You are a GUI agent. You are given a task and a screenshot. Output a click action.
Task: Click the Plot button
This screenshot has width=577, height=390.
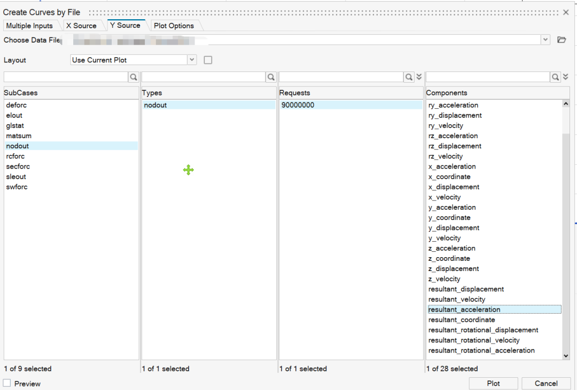click(493, 384)
